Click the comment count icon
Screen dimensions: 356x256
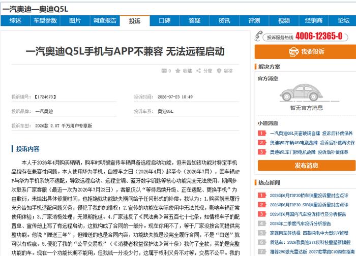(164, 71)
